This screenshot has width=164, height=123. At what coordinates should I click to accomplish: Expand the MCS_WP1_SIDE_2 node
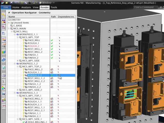click(18, 90)
